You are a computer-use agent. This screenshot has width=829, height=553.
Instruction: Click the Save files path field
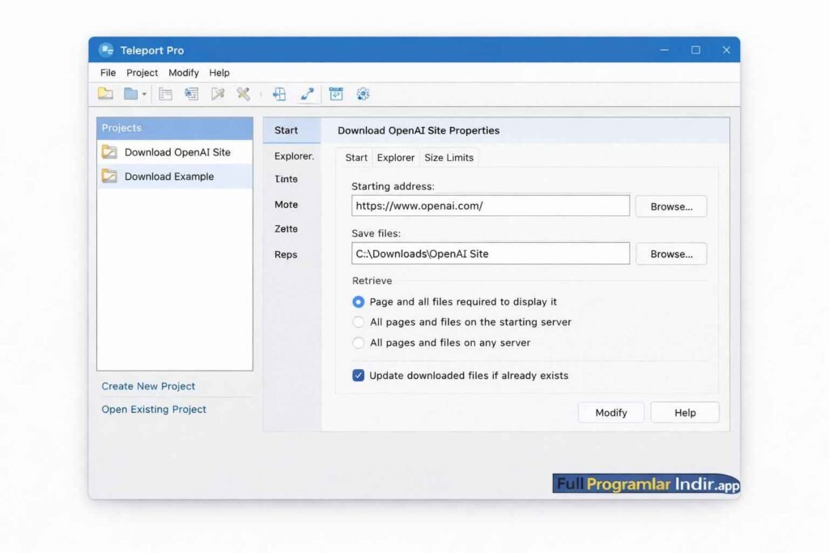(x=491, y=253)
